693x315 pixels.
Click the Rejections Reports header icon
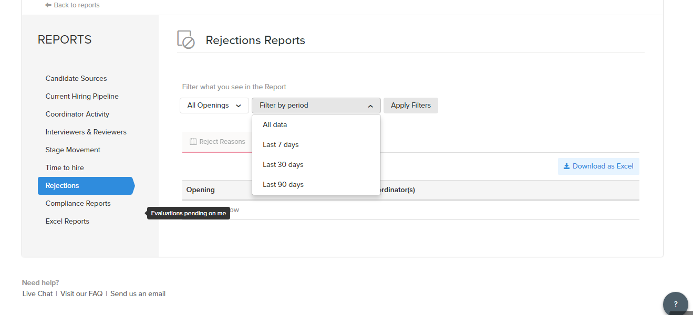click(186, 40)
